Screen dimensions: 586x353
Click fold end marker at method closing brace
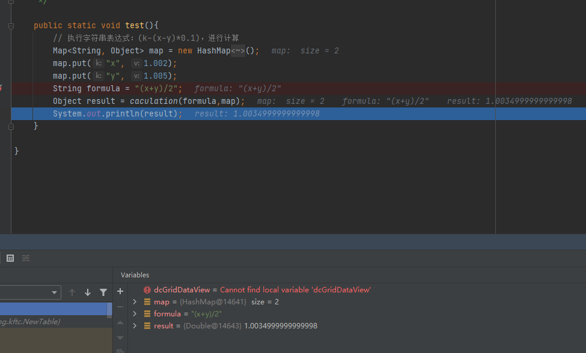click(11, 127)
